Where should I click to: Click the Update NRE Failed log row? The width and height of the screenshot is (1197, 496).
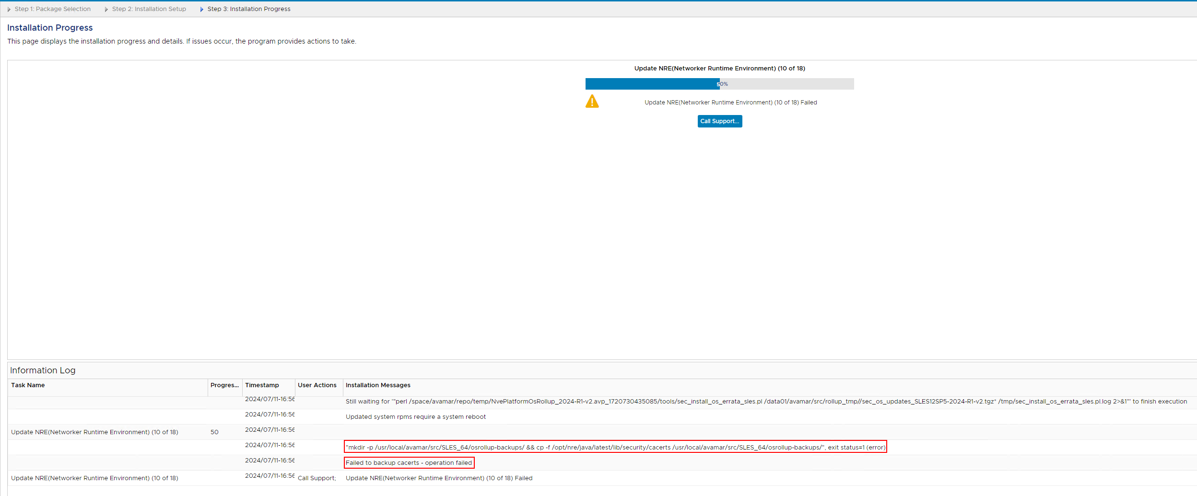(439, 478)
